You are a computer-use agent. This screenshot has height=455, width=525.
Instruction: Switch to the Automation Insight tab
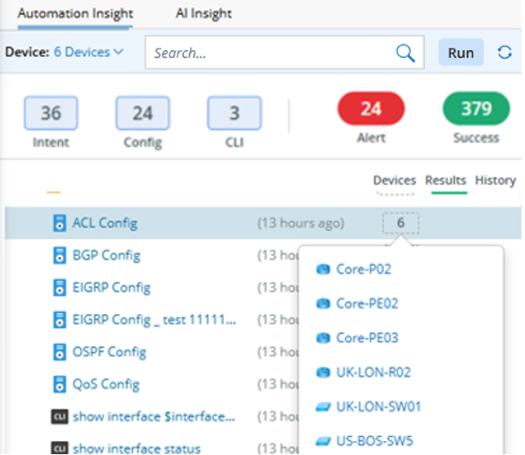click(x=75, y=14)
